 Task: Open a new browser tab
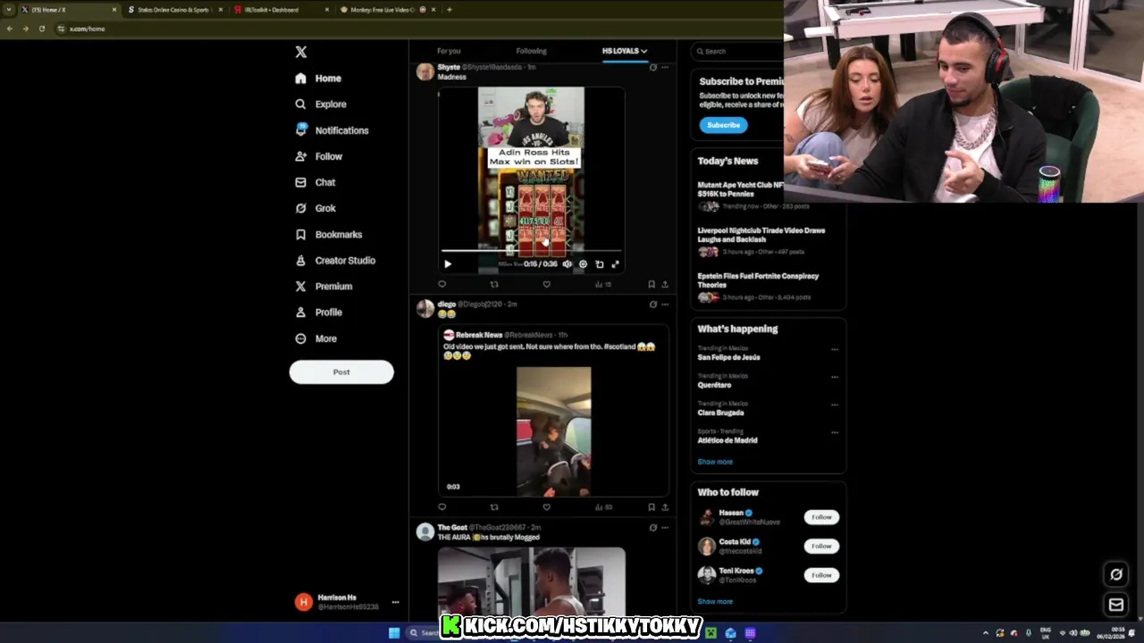click(x=449, y=9)
